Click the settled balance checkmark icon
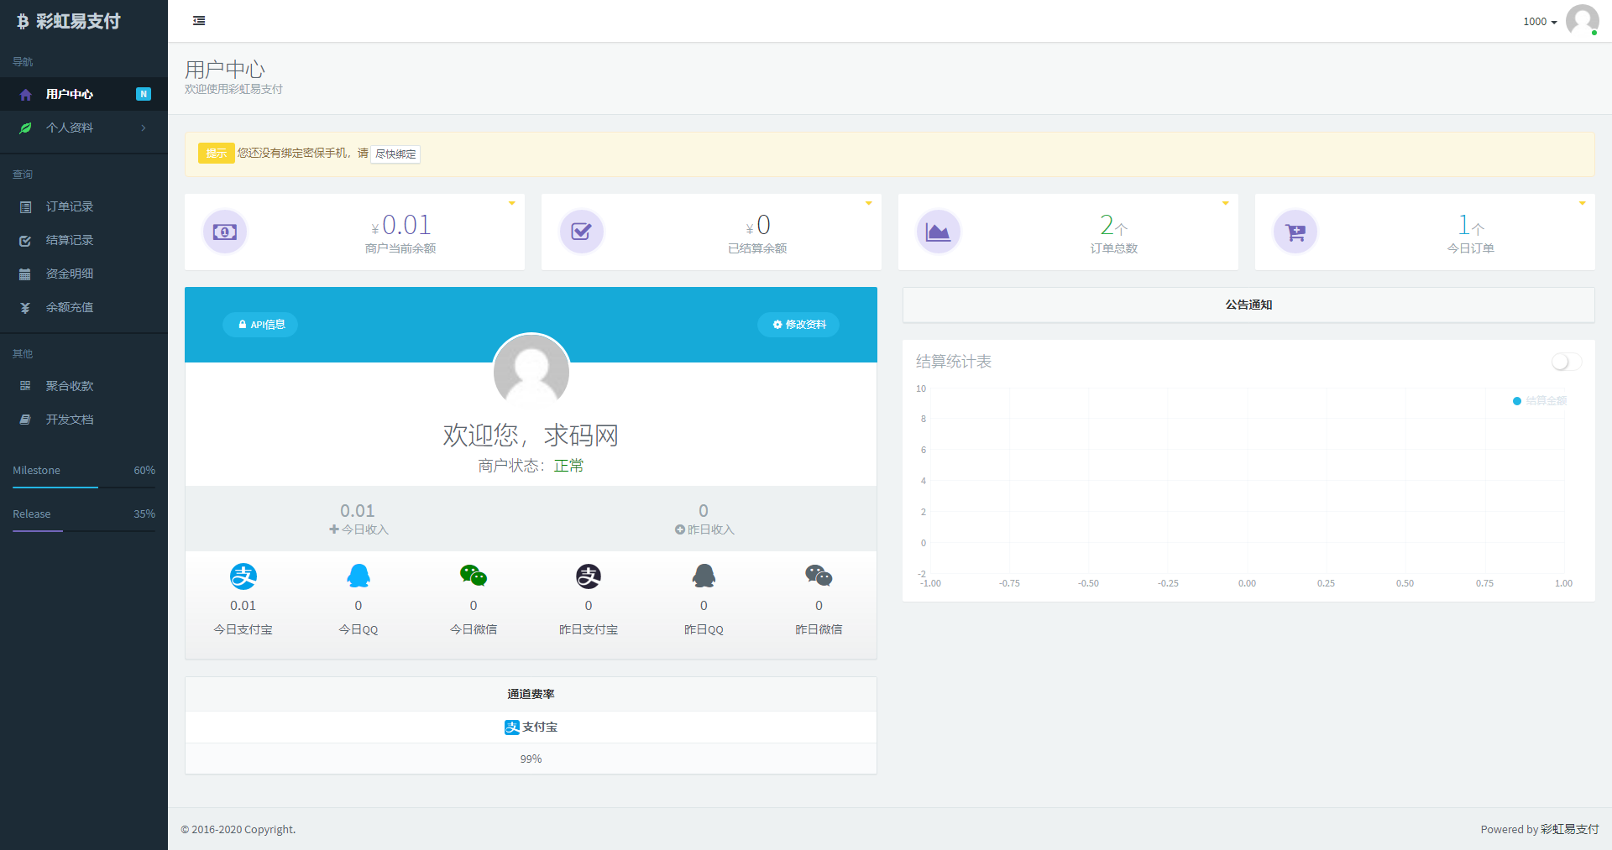1612x850 pixels. tap(581, 232)
